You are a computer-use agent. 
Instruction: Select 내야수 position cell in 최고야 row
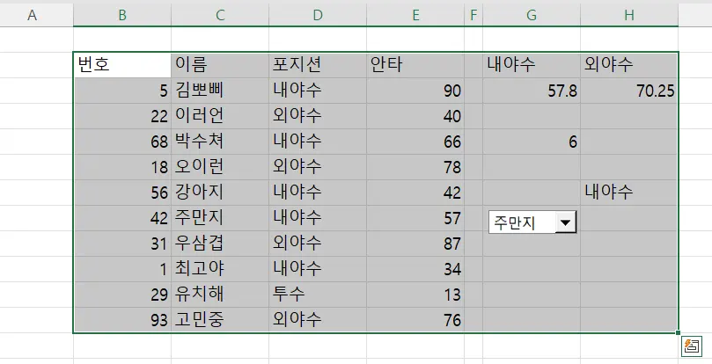318,269
